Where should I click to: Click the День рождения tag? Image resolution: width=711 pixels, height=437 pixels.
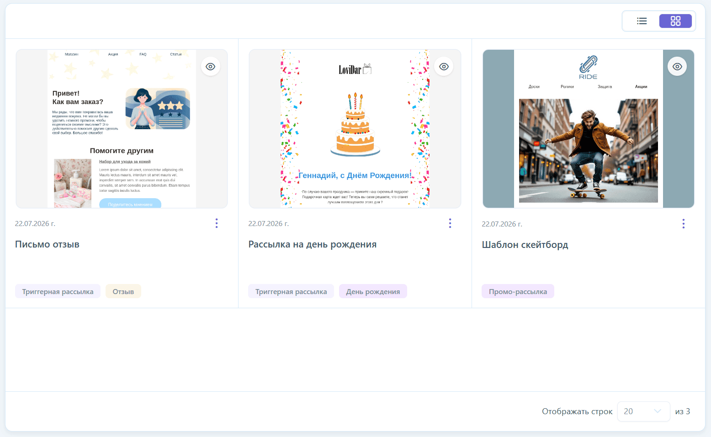[373, 291]
